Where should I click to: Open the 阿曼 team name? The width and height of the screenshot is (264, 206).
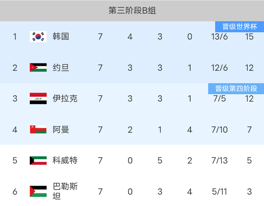click(61, 130)
